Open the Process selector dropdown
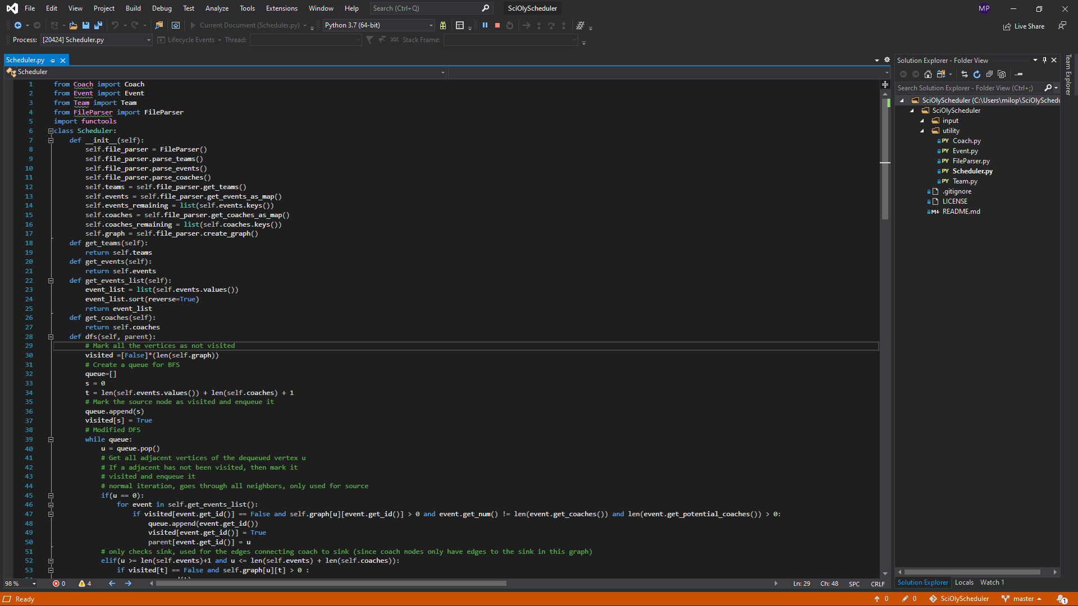 click(x=148, y=40)
